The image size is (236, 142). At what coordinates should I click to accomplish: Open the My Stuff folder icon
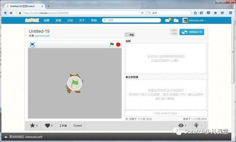[x=176, y=20]
